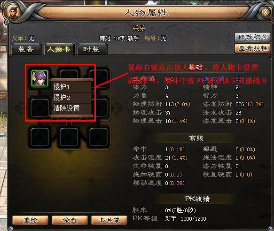Image resolution: width=274 pixels, height=231 pixels.
Task: Select the empty middle-left character card slot
Action: tap(40, 108)
